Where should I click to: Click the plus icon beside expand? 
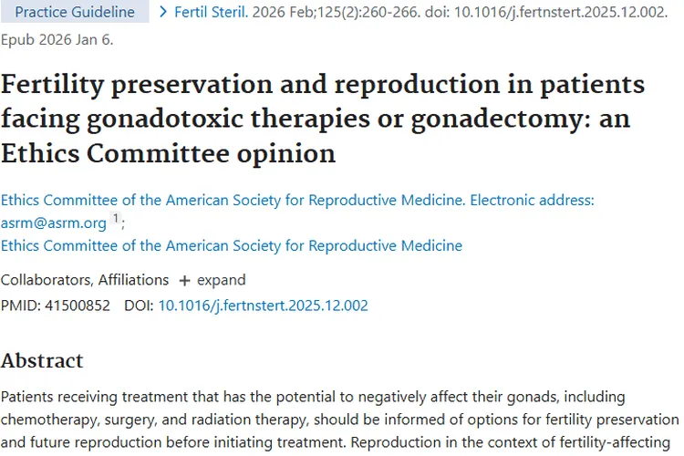(x=184, y=280)
